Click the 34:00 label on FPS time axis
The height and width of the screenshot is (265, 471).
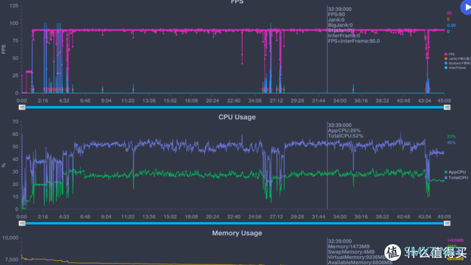[339, 101]
